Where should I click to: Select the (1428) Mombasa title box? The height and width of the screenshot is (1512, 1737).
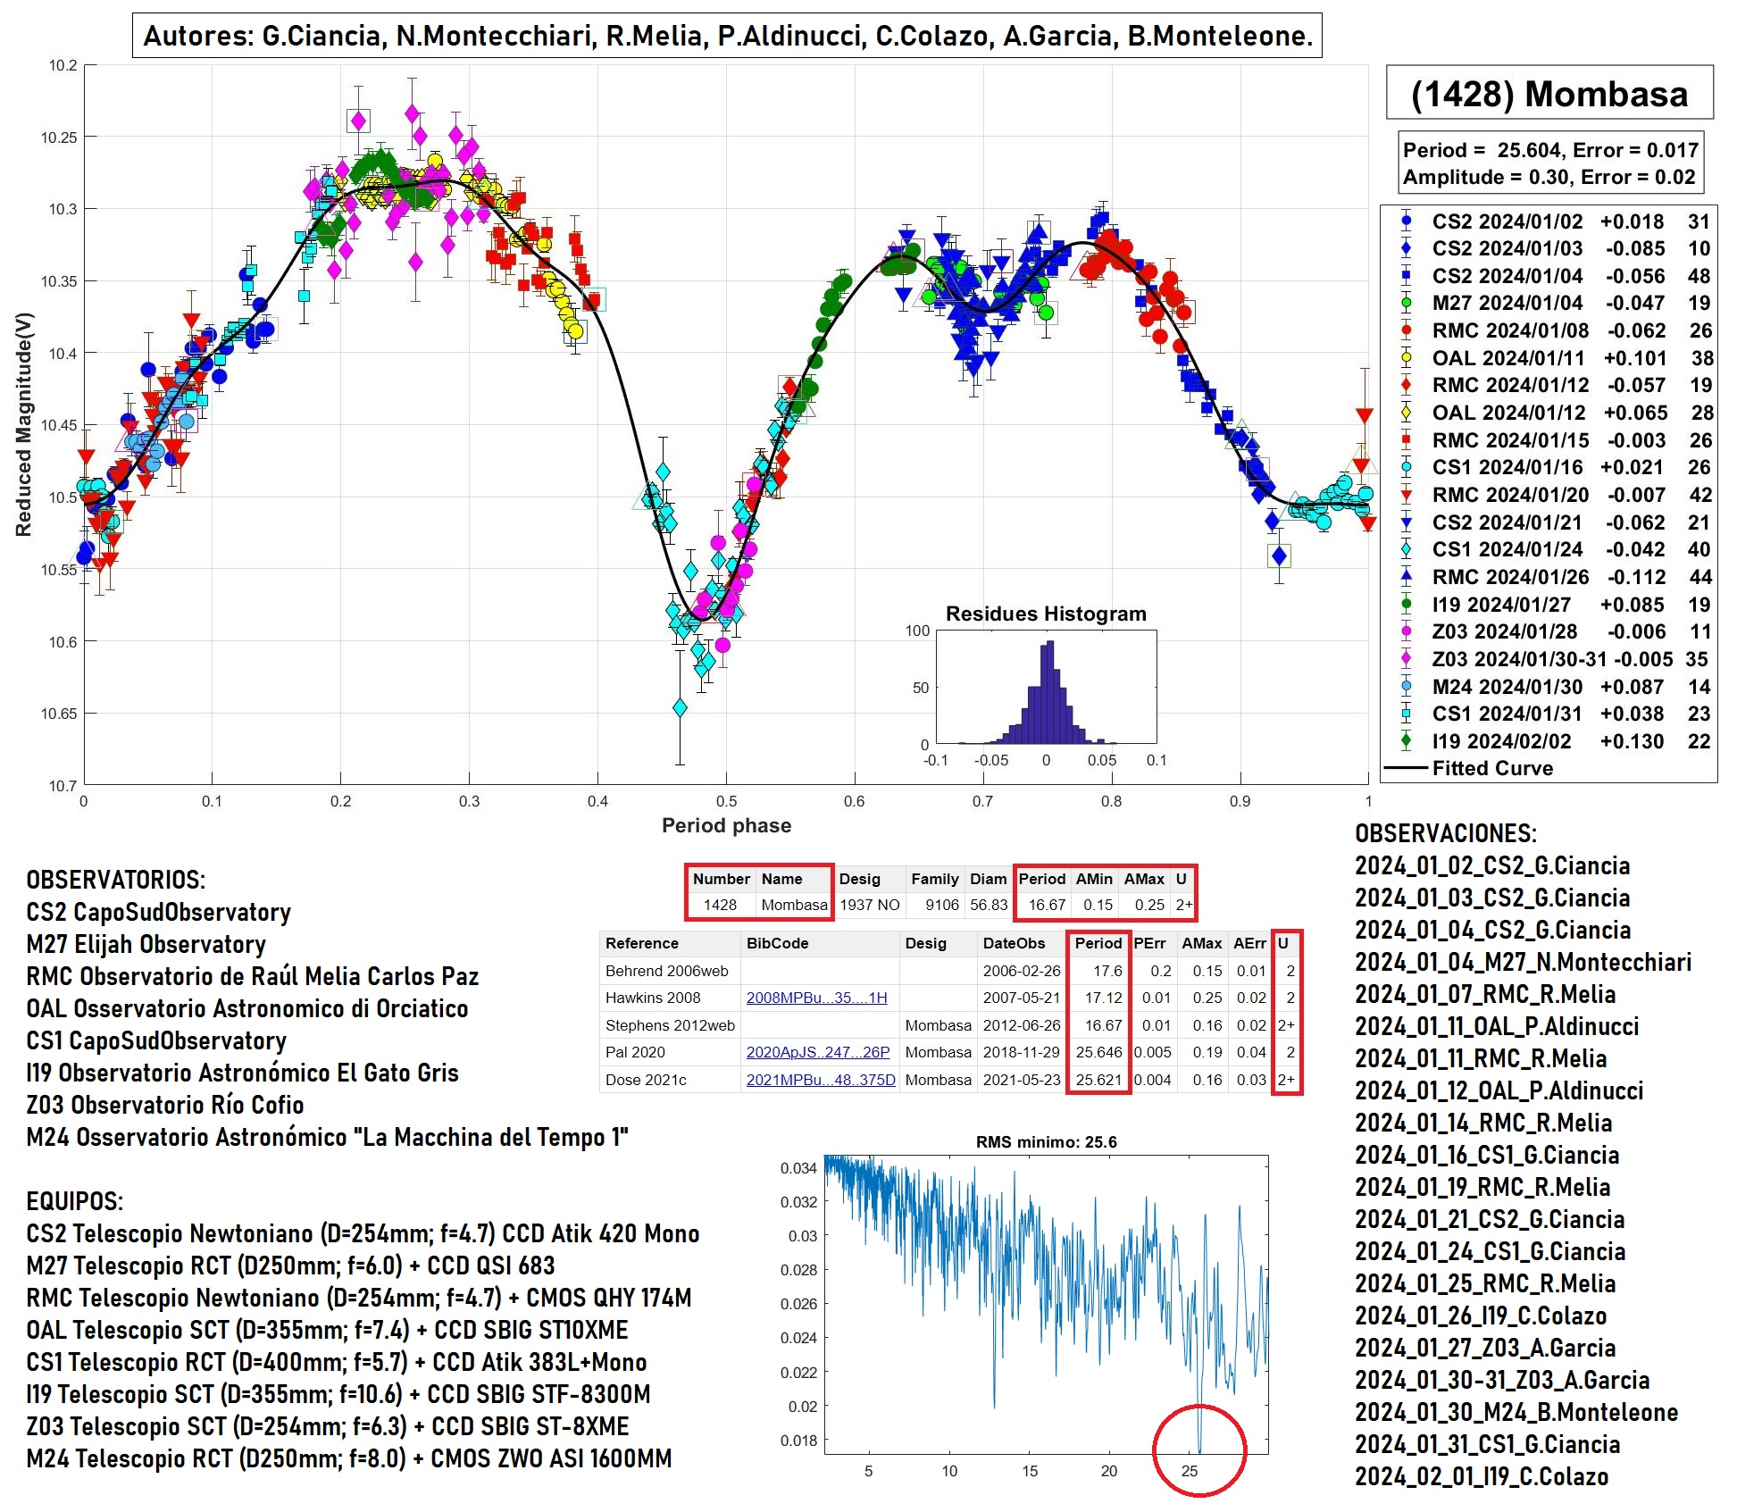[1549, 92]
